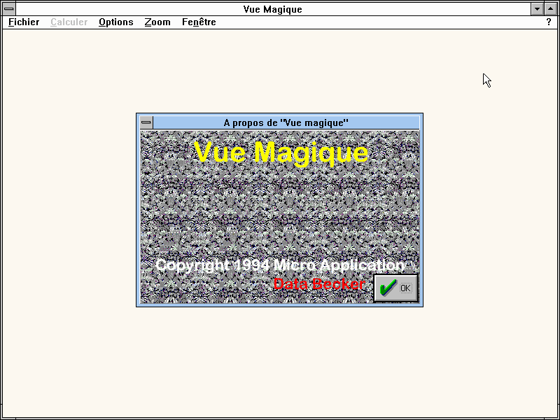Click the yellow "Vue Magique" title text

tap(281, 153)
